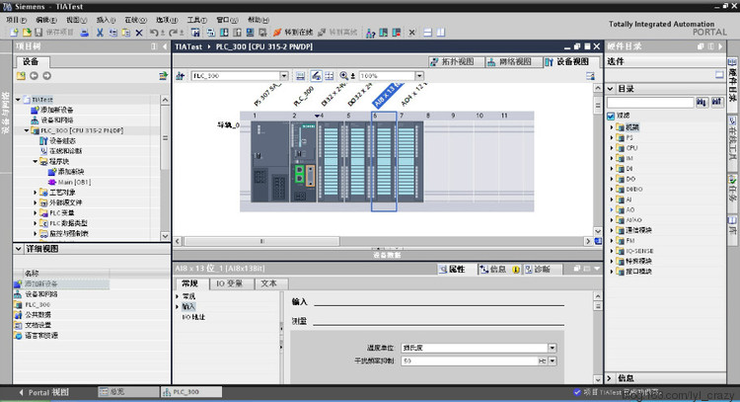Open the temperature unit (温度单位) dropdown
This screenshot has height=402, width=740.
tap(553, 348)
